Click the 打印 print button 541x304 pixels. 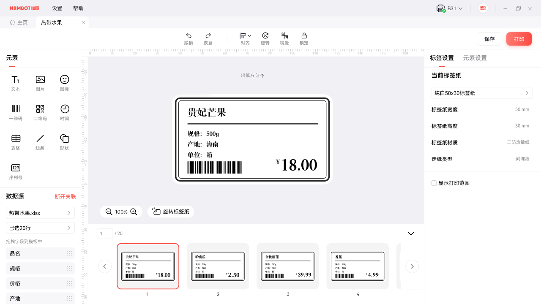519,39
